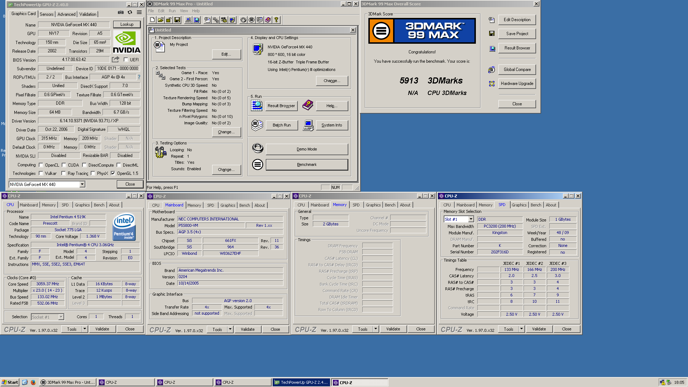Switch to the Advanced tab in GPU-Z
This screenshot has height=387, width=688.
(x=66, y=14)
